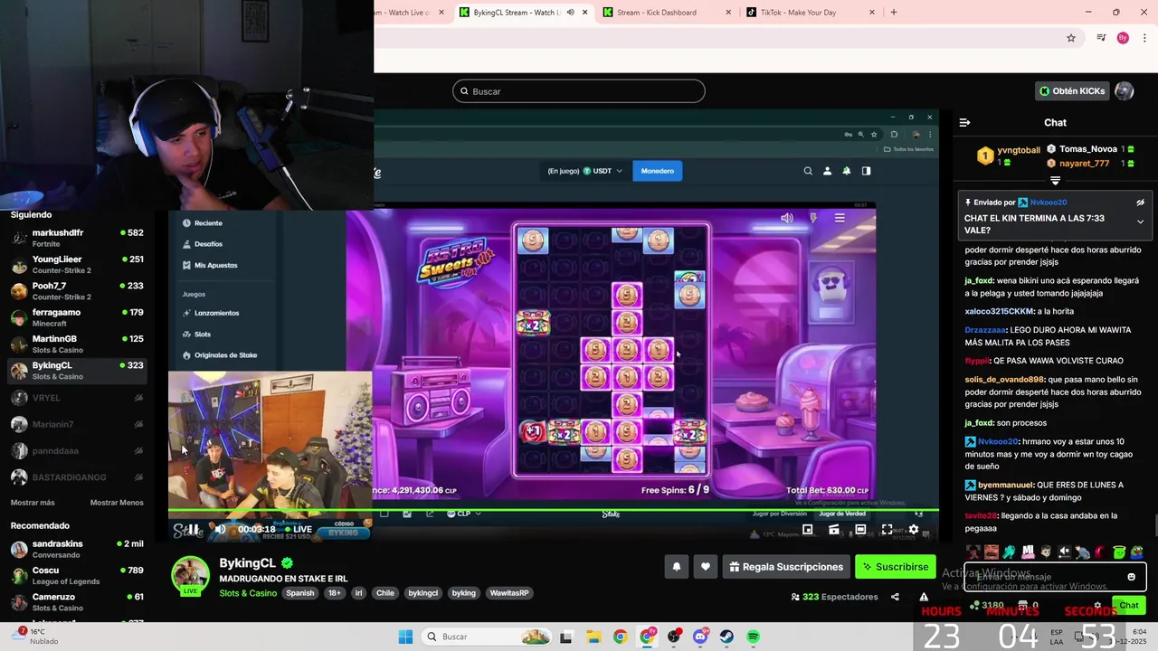Open the MartinnGB followed channel
Viewport: 1158px width, 651px height.
(x=77, y=344)
